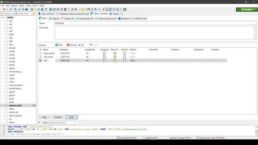
Task: Toggle Allow NULL checkbox for first_name
Action: (x=115, y=57)
